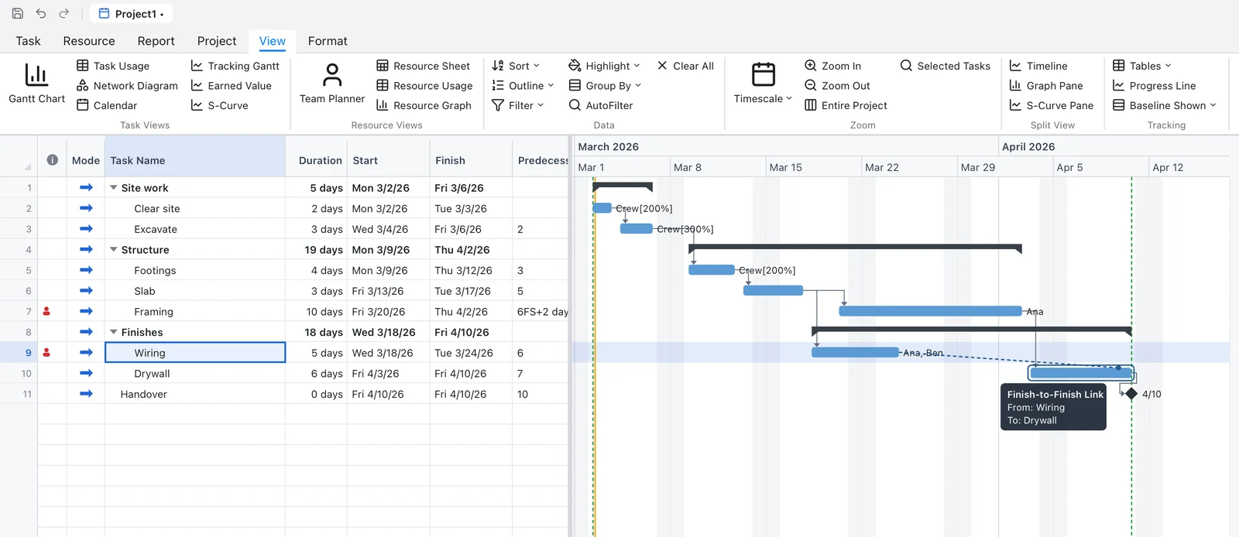Zoom to Entire Project
Viewport: 1239px width, 537px height.
pos(846,105)
